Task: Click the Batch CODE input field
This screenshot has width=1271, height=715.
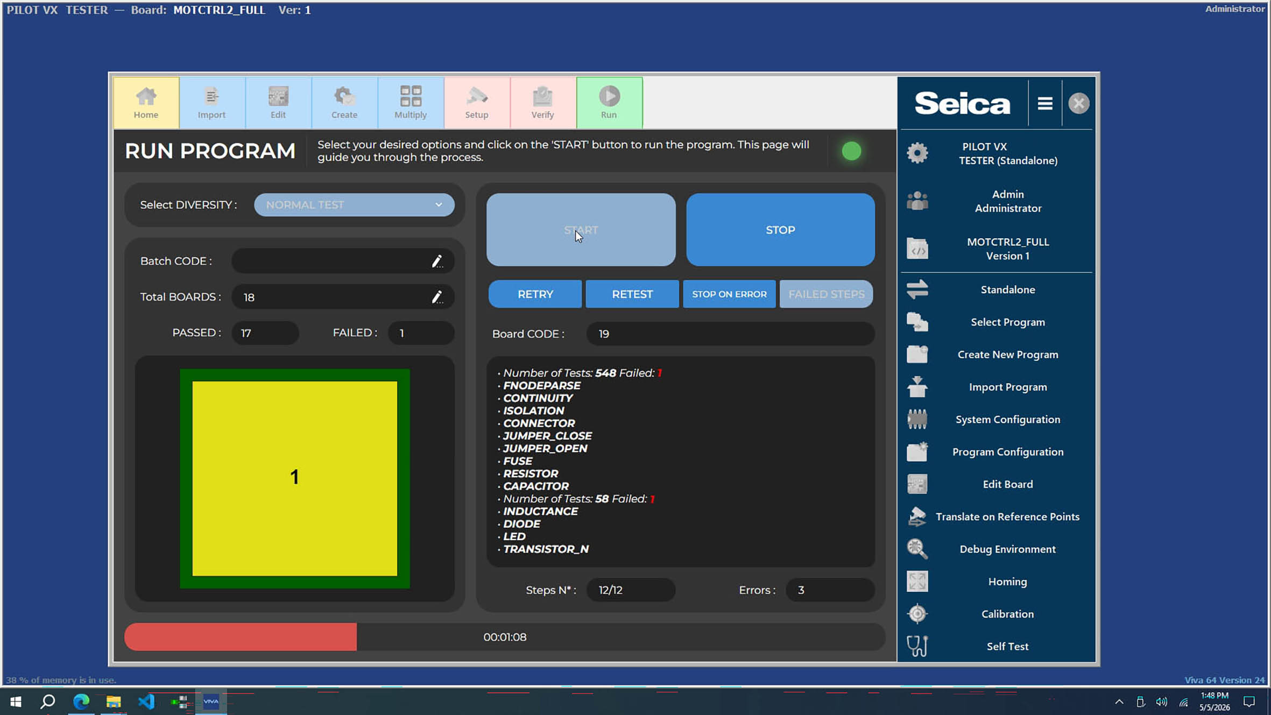Action: tap(343, 261)
